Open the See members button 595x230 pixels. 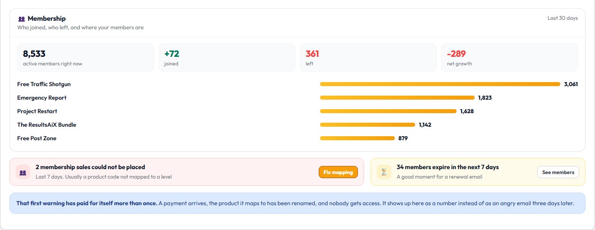click(x=558, y=172)
